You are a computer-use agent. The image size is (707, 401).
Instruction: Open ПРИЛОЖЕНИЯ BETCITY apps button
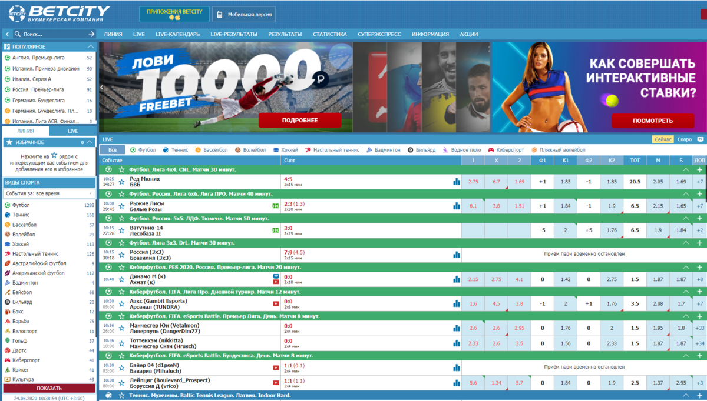pyautogui.click(x=174, y=14)
